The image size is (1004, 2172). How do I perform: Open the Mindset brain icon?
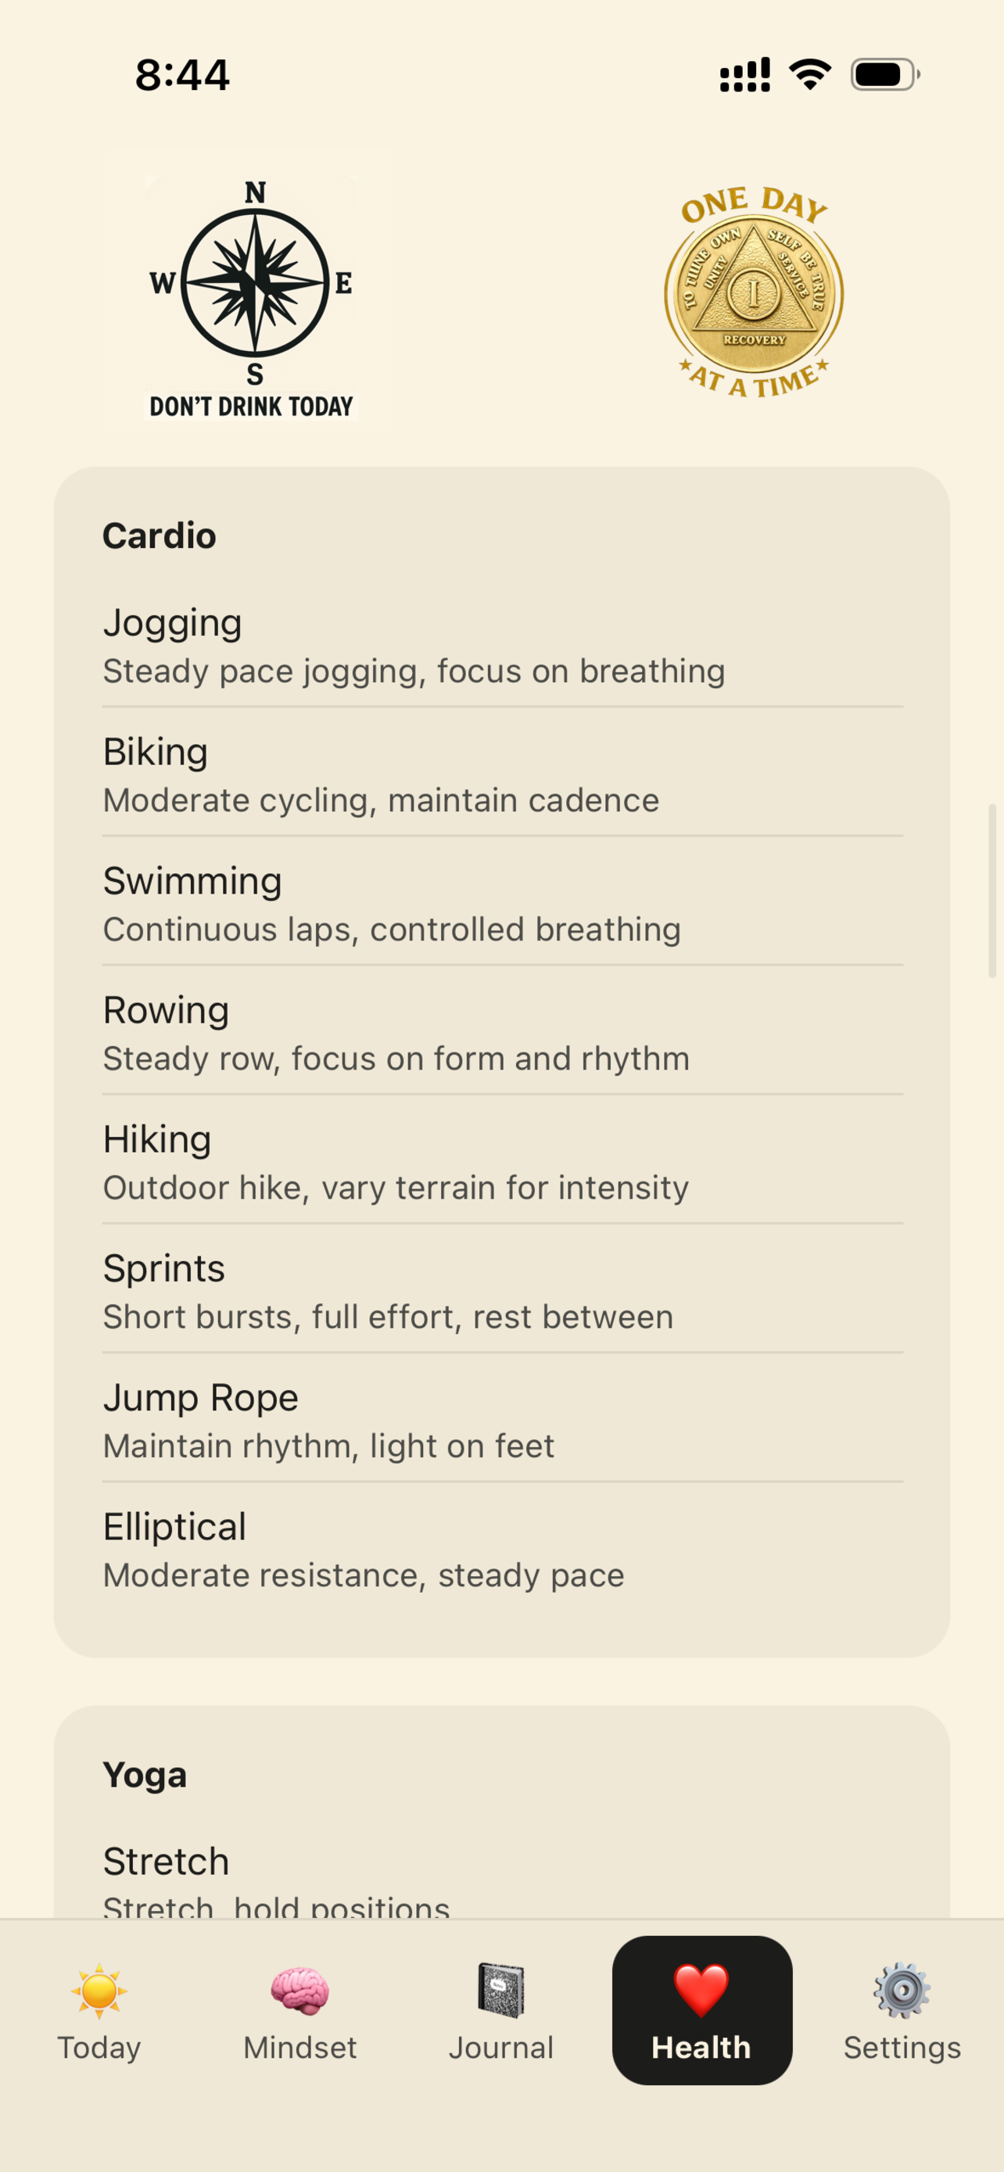coord(300,1991)
